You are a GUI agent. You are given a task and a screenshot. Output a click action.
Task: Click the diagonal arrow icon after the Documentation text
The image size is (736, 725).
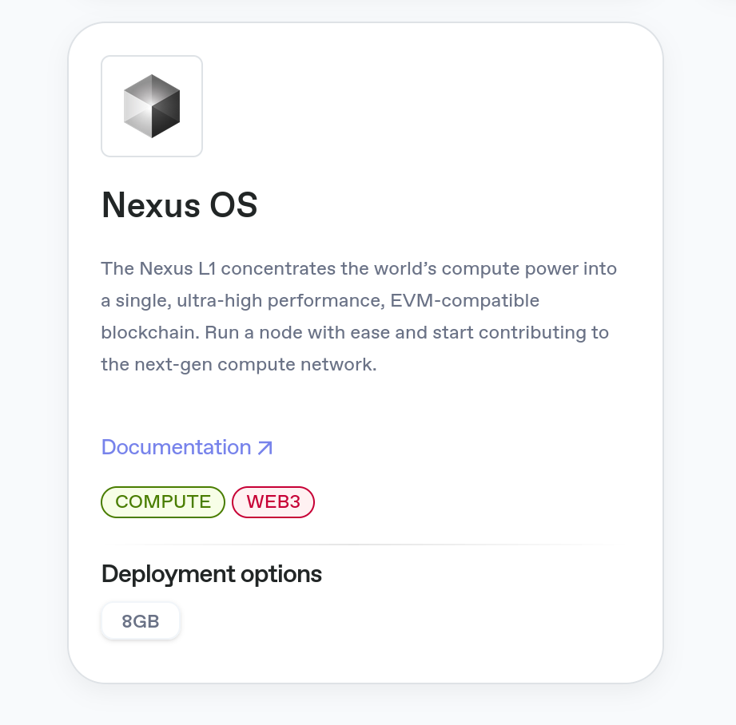pyautogui.click(x=266, y=447)
